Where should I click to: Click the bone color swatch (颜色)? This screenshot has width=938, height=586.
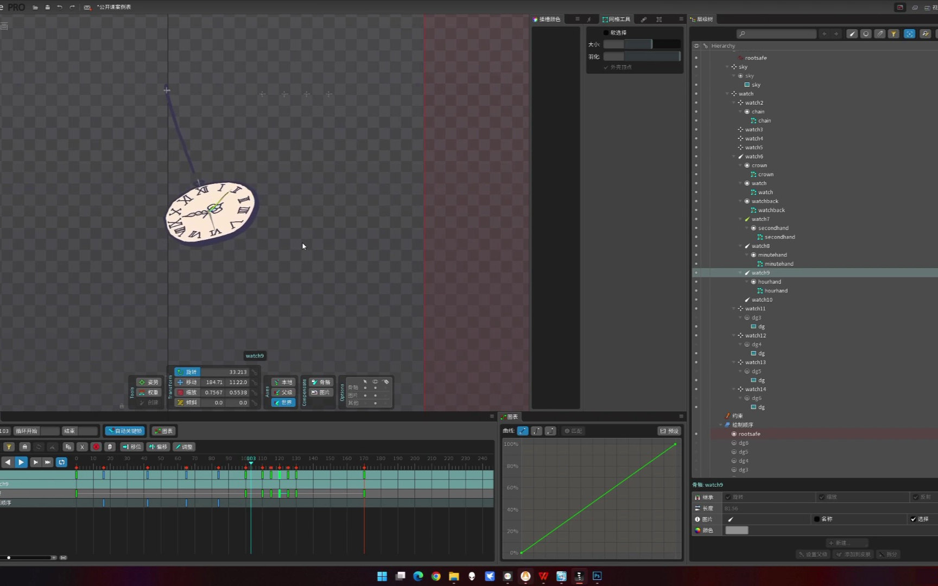coord(737,531)
